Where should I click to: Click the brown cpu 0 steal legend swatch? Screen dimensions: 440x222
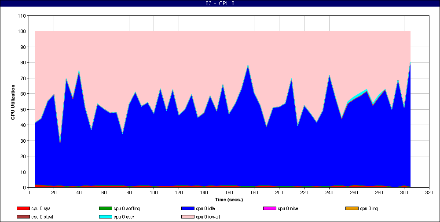tap(23, 217)
